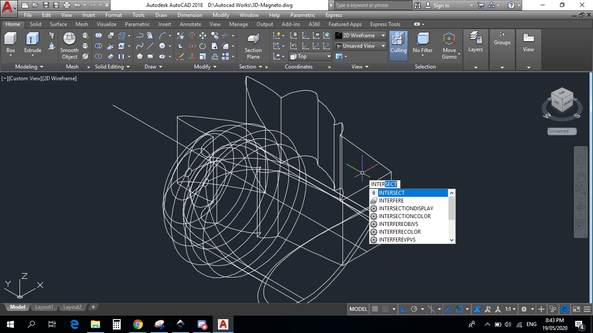Image resolution: width=593 pixels, height=333 pixels.
Task: Click the autocomplete list scrollbar down arrow
Action: [451, 240]
